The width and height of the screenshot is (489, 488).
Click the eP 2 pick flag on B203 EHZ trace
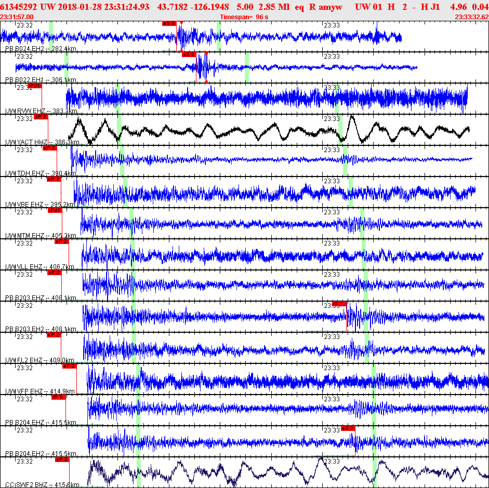point(54,273)
